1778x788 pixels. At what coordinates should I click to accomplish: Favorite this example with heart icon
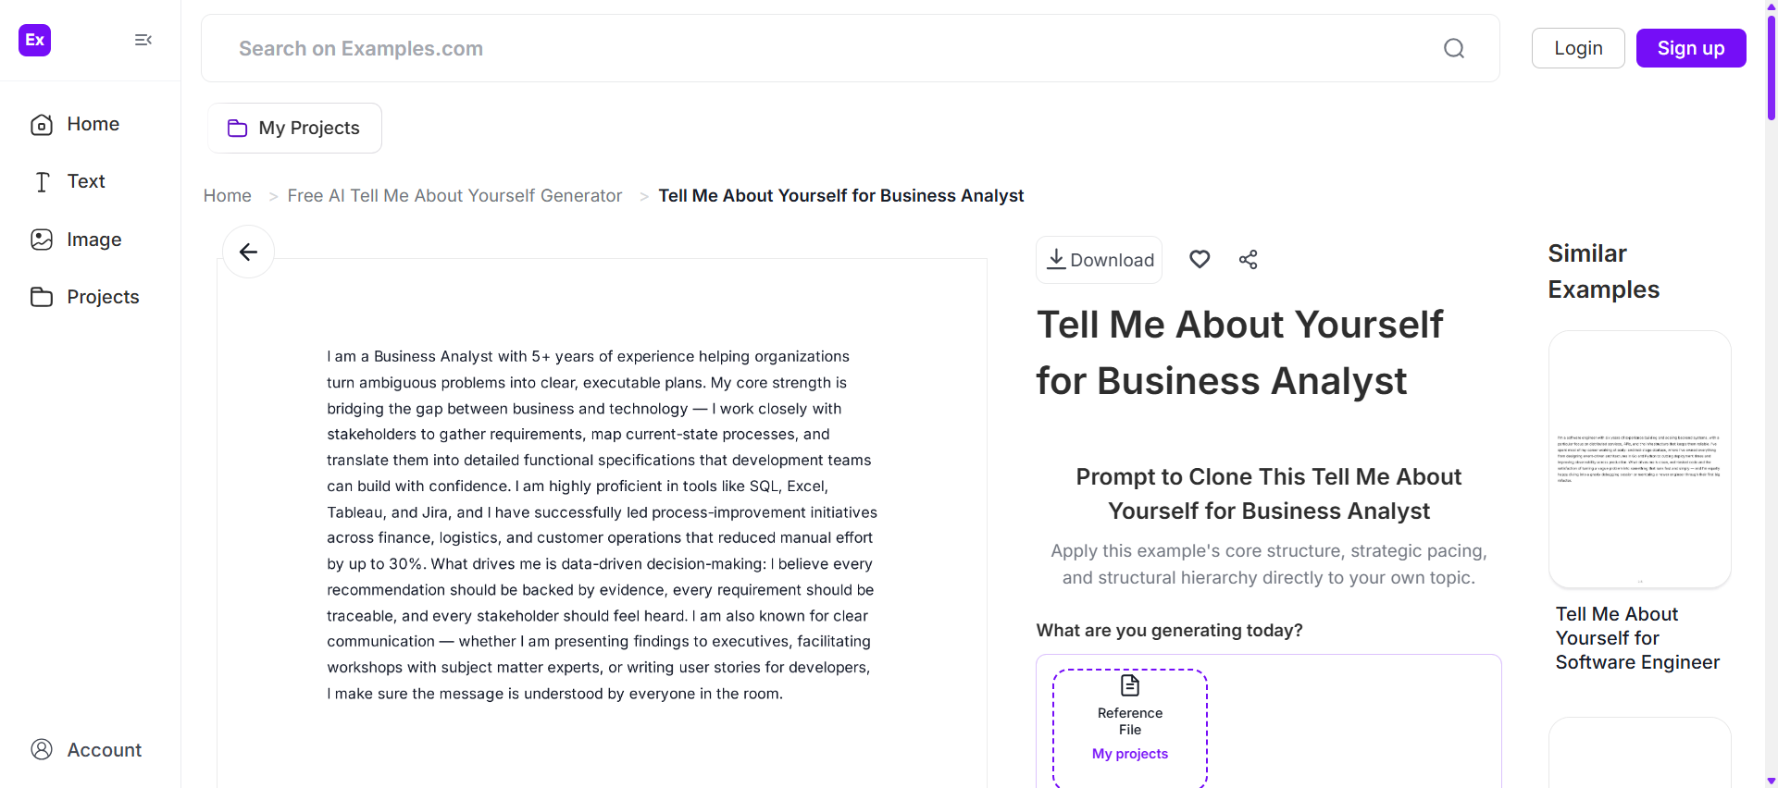[1200, 260]
